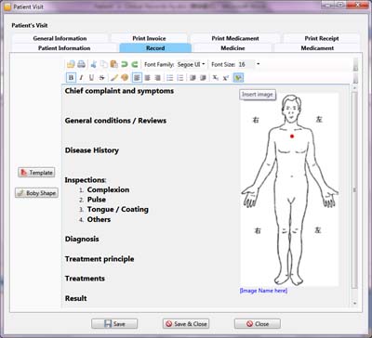Switch to the Medicine tab
This screenshot has height=338, width=372.
[232, 48]
